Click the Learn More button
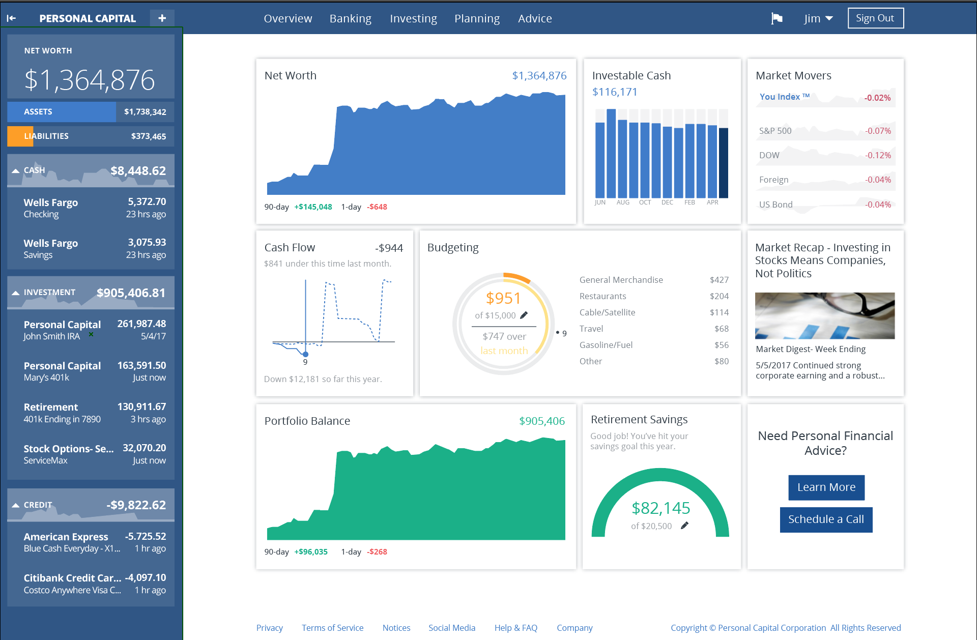Image resolution: width=977 pixels, height=640 pixels. 826,486
